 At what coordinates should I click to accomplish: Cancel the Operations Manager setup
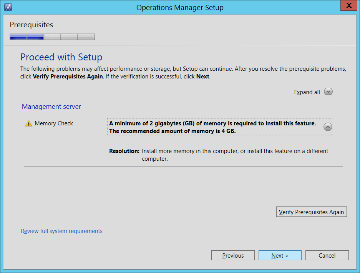coord(327,255)
